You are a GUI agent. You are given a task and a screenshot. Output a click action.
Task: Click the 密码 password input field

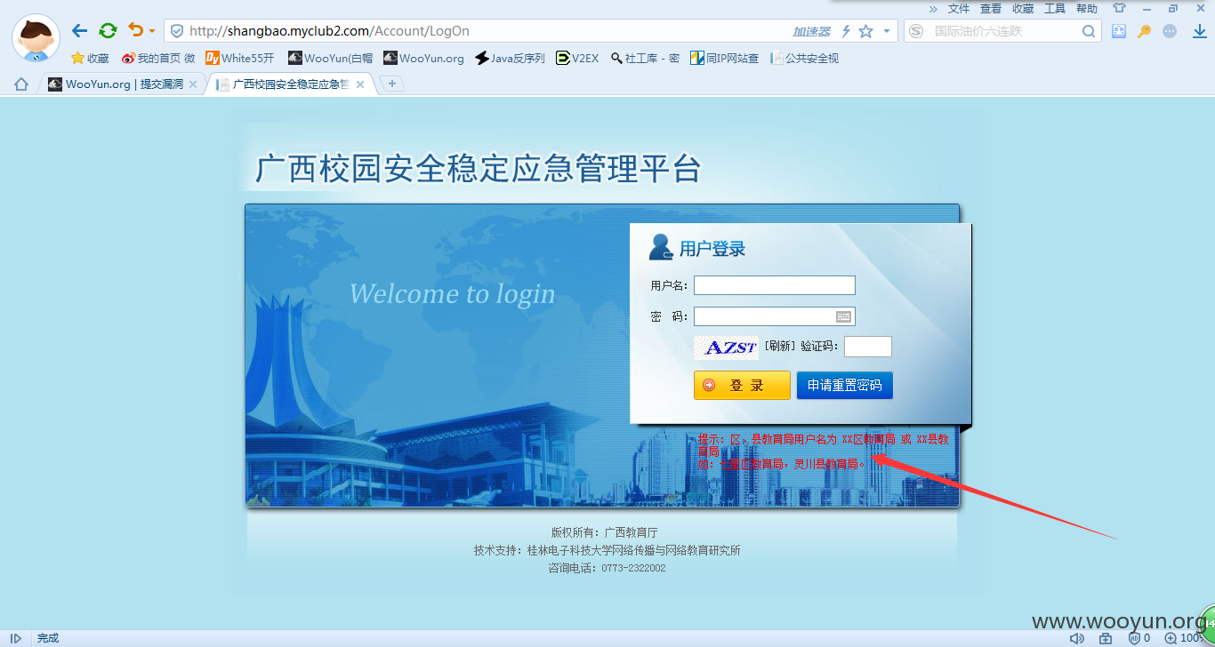click(x=775, y=316)
